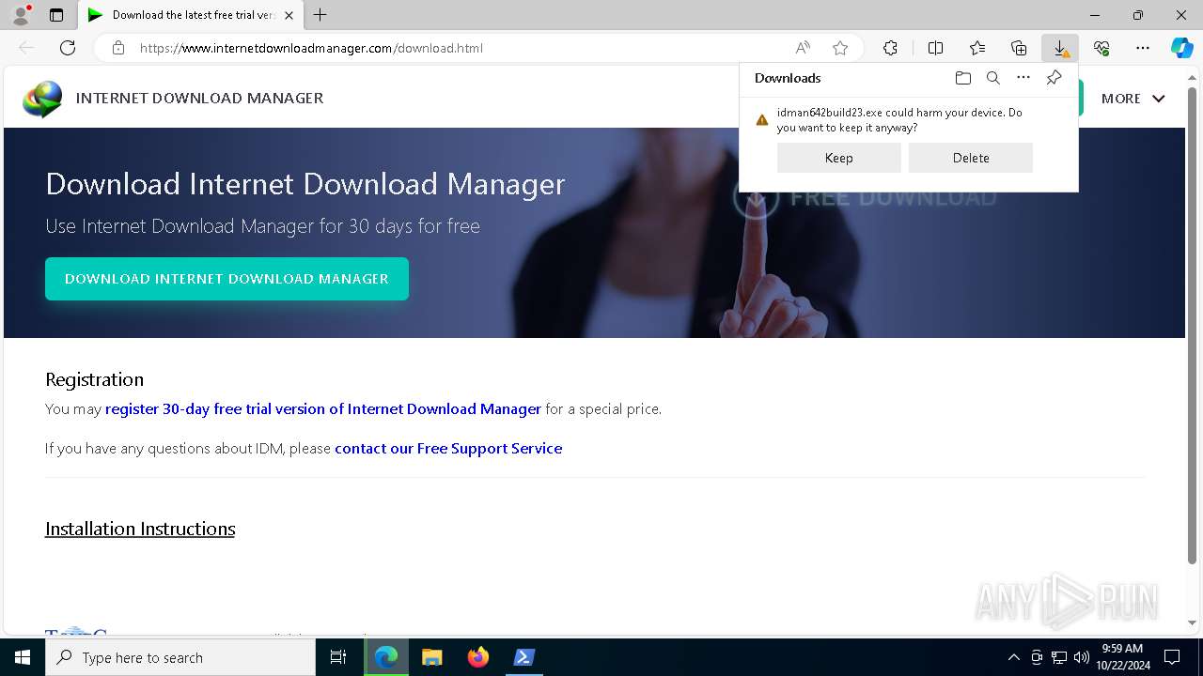1203x676 pixels.
Task: Click the Internet Download Manager logo
Action: 42,99
